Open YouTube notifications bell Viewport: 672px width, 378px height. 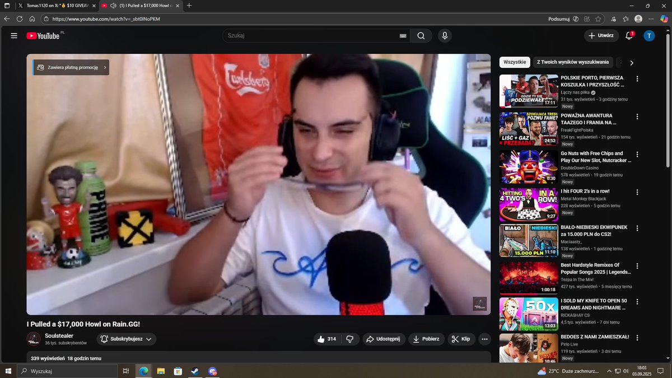click(629, 36)
